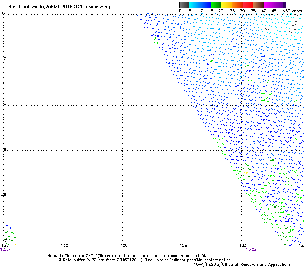Click the "-2" latitude axis label
This screenshot has width=304, height=267.
pos(3,59)
